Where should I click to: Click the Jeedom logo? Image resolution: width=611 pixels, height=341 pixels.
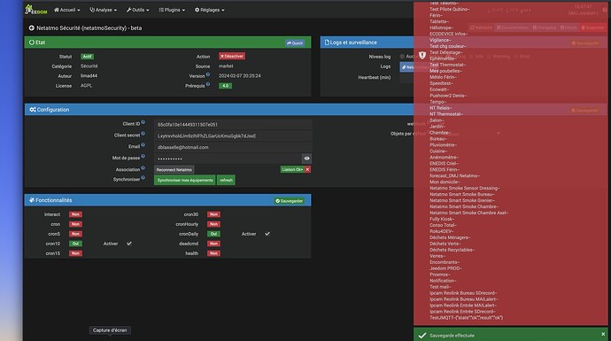point(35,10)
